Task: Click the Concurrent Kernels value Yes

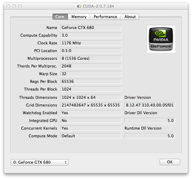Action: [x=91, y=128]
